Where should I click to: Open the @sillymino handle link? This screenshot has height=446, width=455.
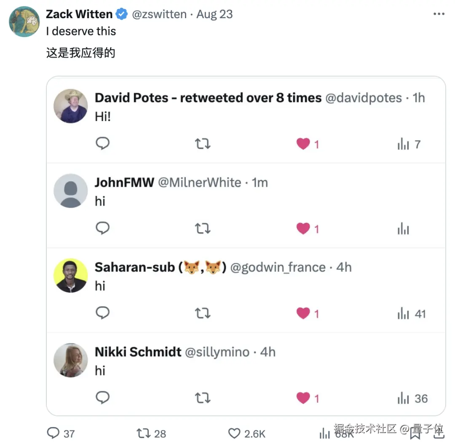[217, 352]
